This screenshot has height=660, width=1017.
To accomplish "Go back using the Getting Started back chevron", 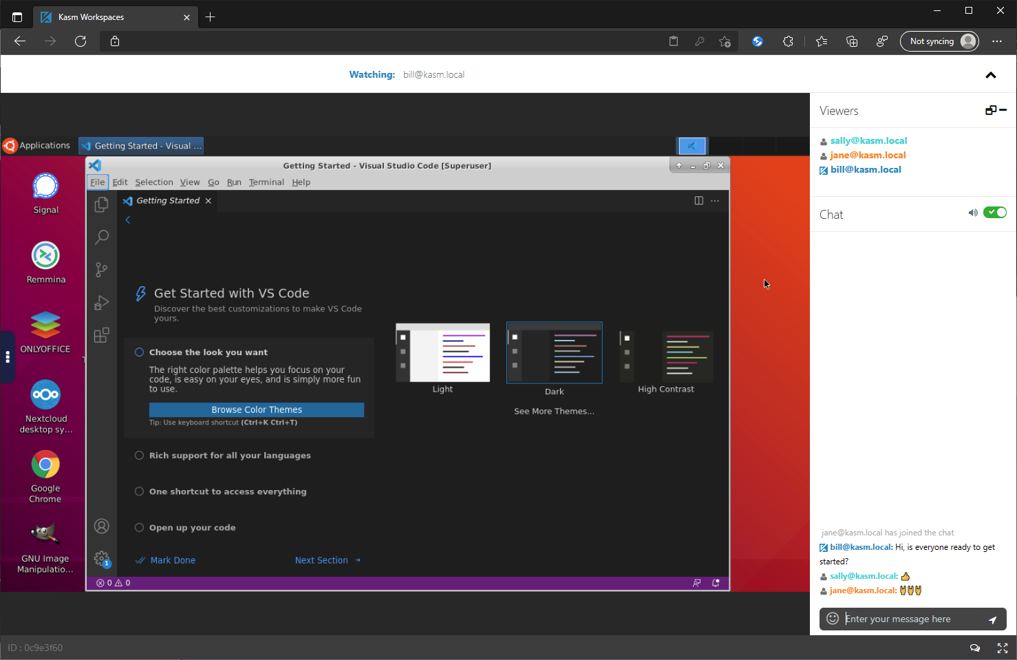I will coord(127,220).
